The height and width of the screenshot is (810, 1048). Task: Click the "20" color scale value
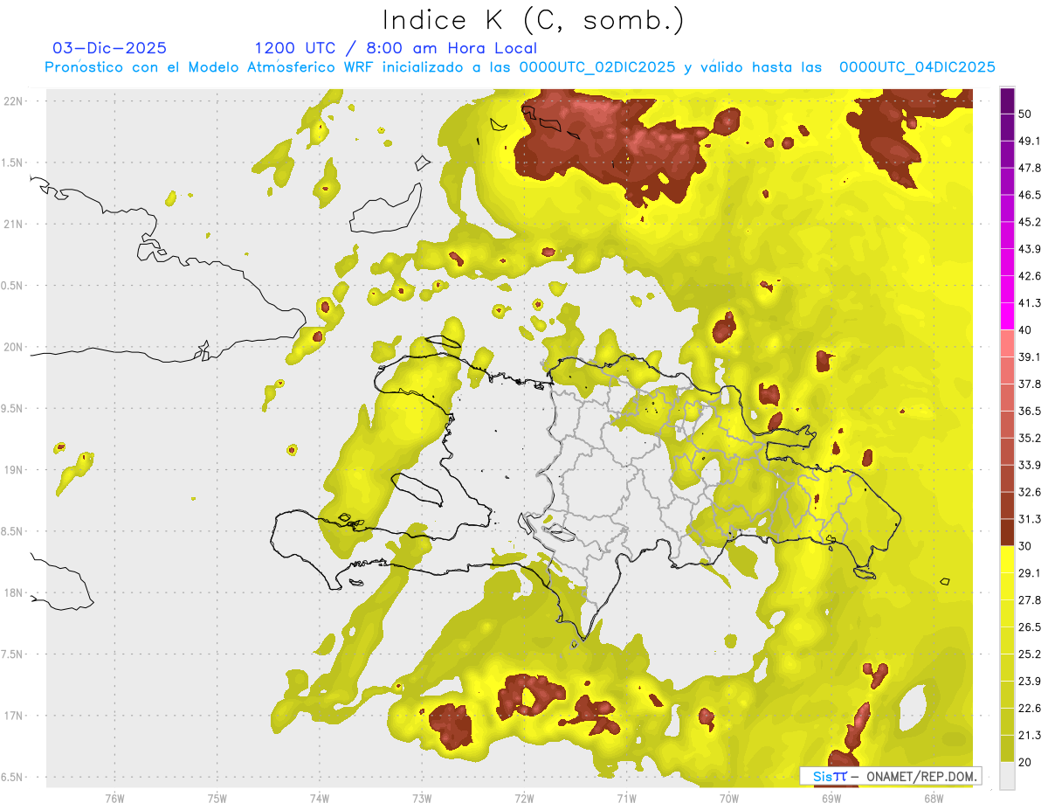click(1026, 763)
